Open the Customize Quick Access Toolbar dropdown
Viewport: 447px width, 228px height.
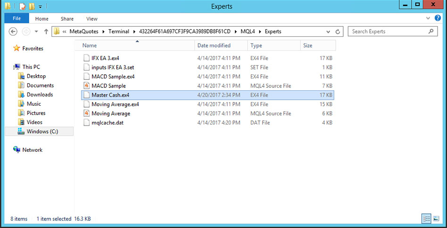[41, 6]
